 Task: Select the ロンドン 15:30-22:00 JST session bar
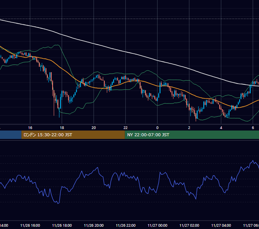tap(73, 135)
